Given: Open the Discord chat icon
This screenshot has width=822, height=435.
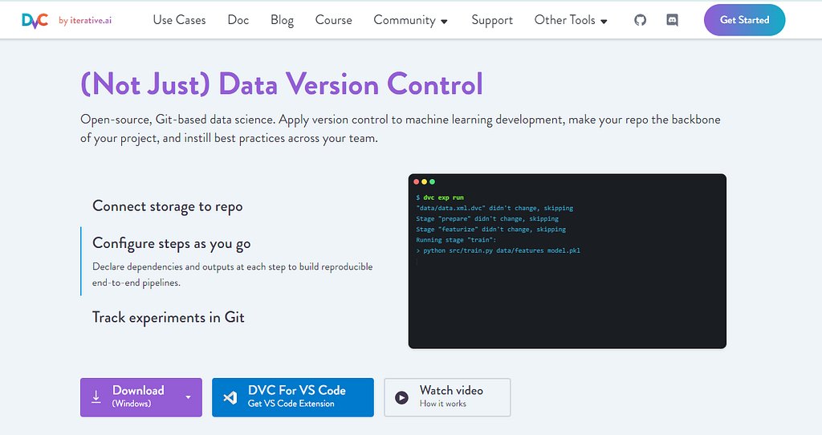Looking at the screenshot, I should pyautogui.click(x=672, y=20).
